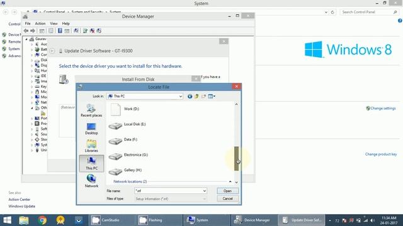Go back to last folder visited

(190, 96)
